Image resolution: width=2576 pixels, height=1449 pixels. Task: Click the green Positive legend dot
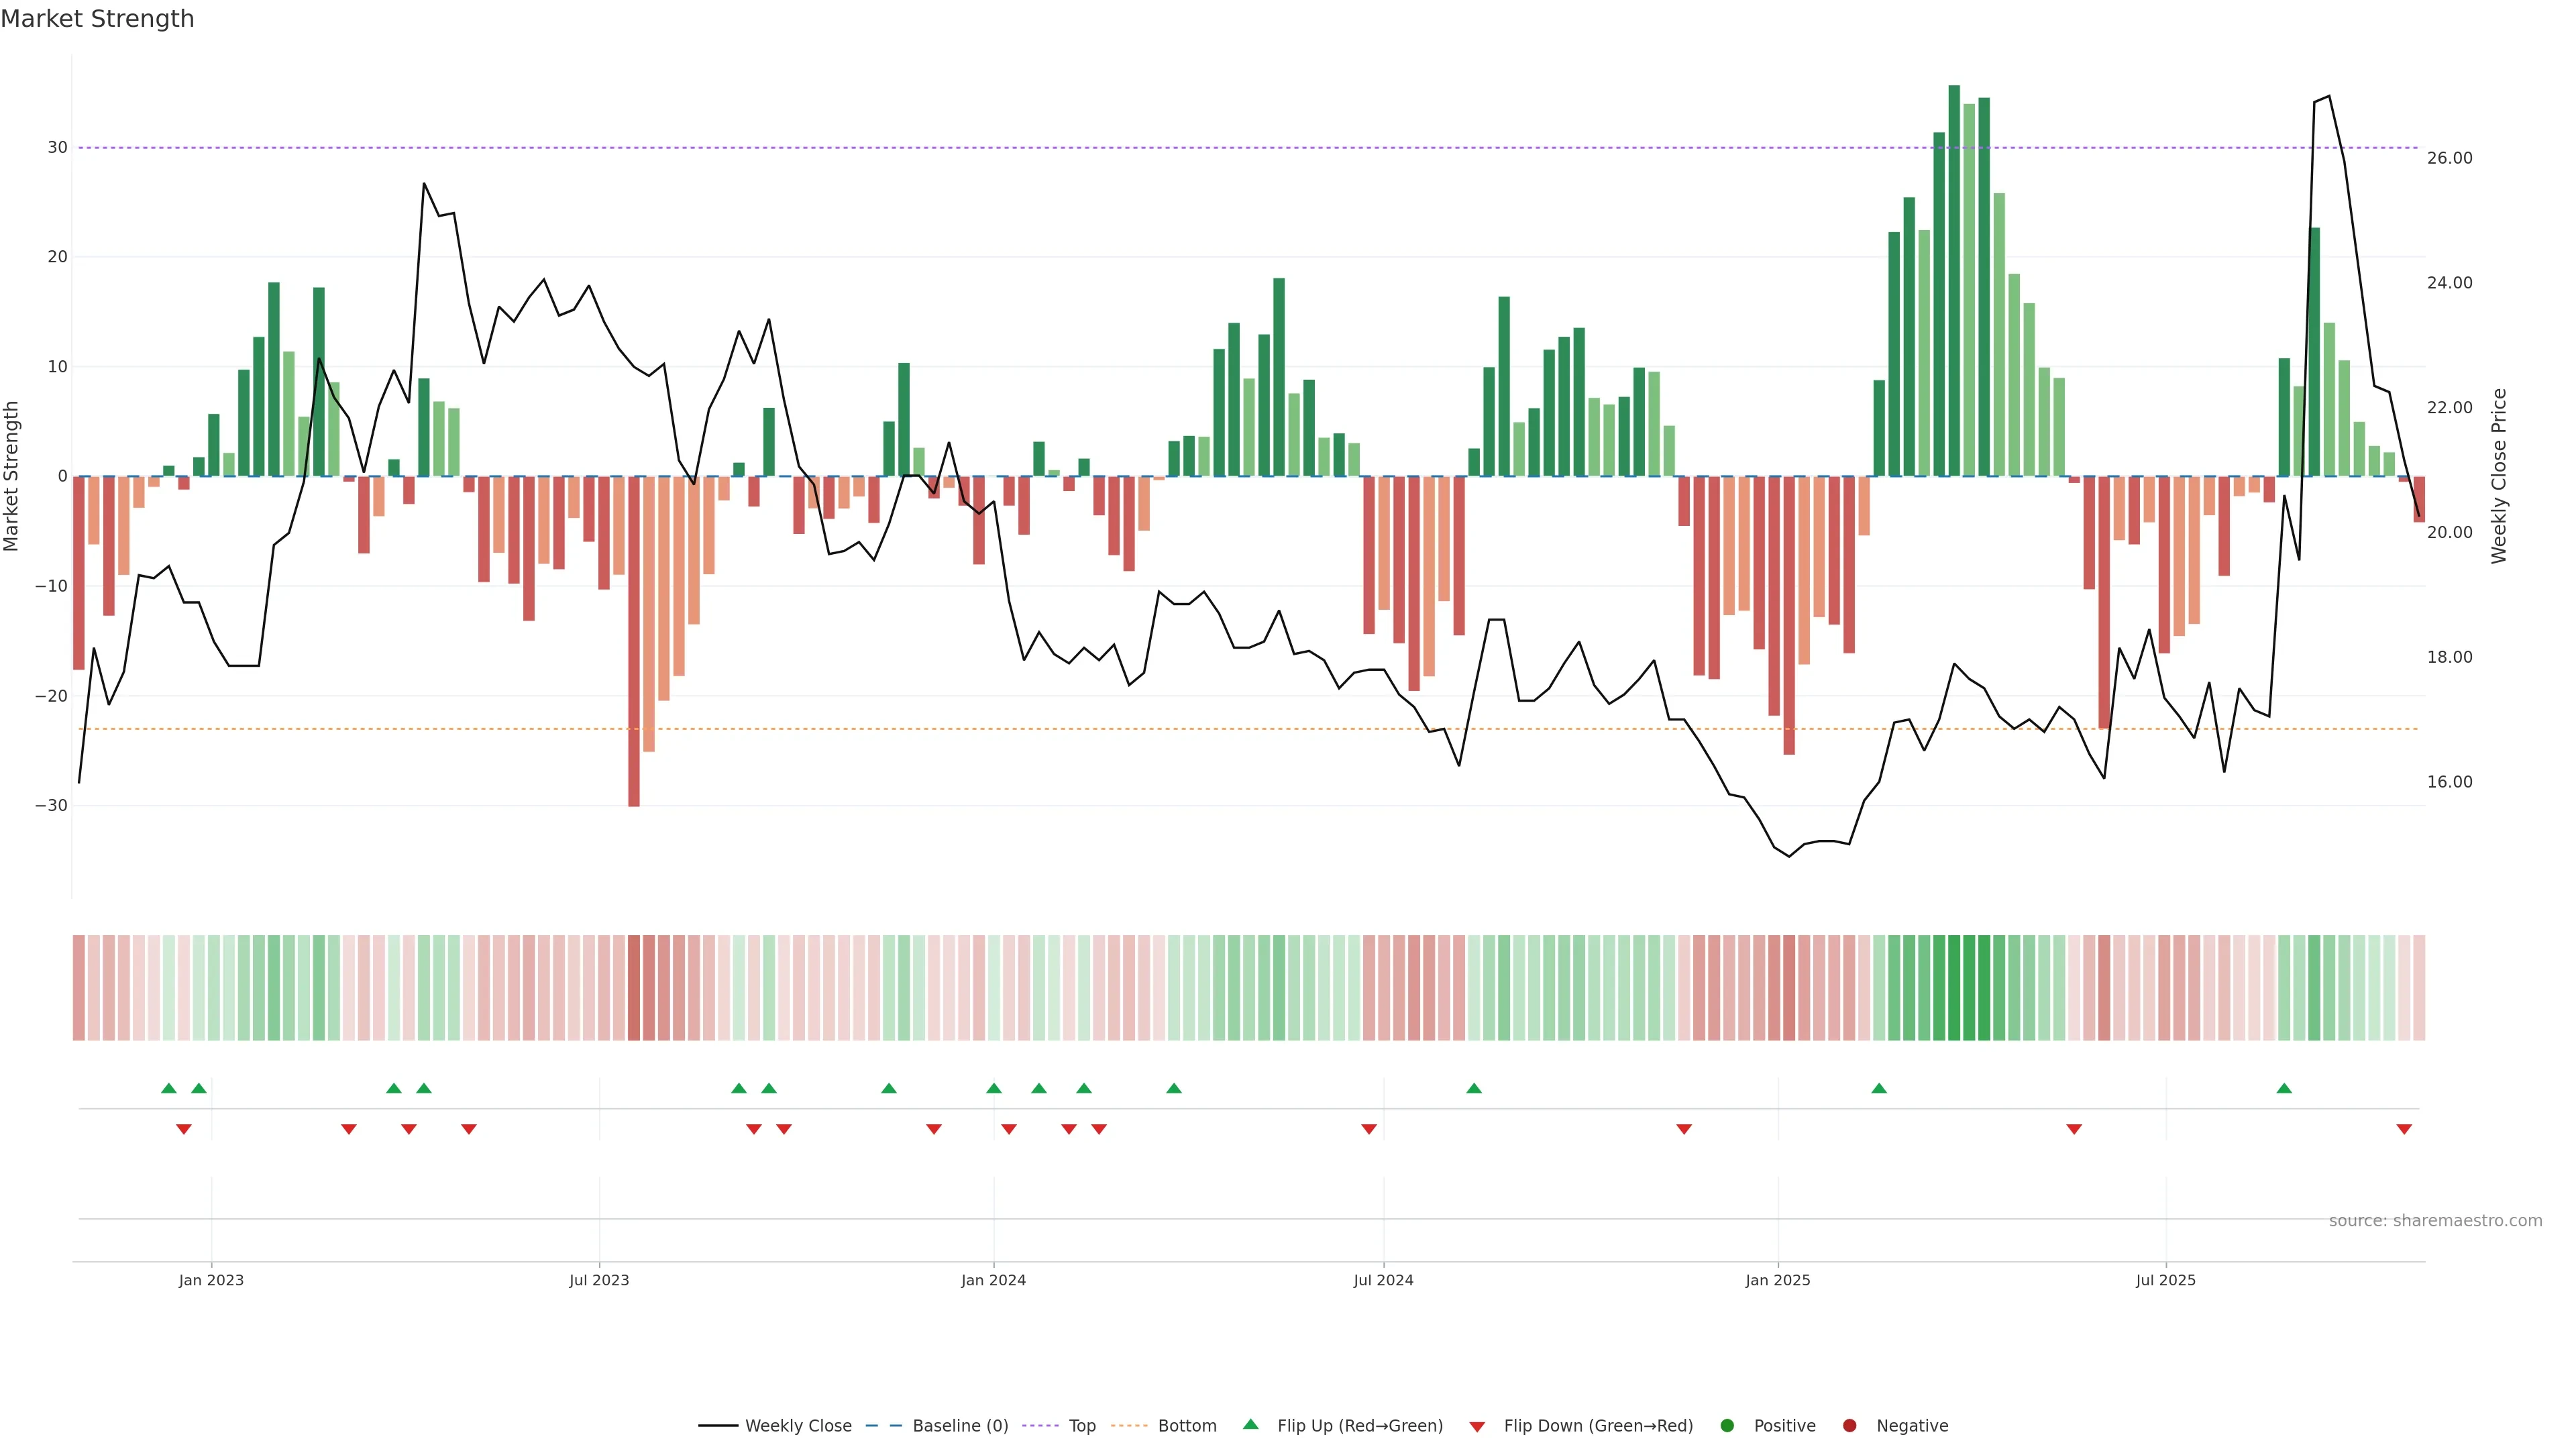coord(1727,1426)
